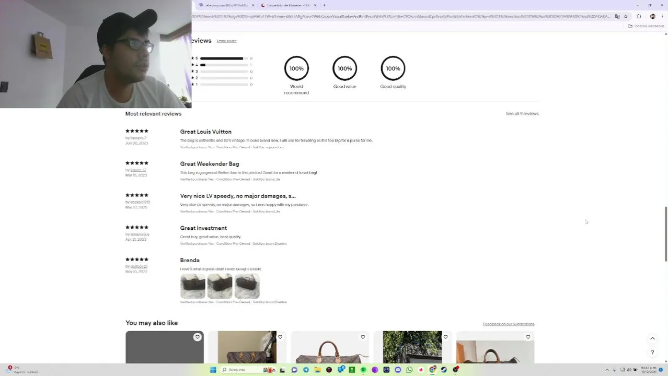Viewport: 668px width, 376px height.
Task: Click the 'Great Louis Vuitton' review title
Action: (206, 132)
